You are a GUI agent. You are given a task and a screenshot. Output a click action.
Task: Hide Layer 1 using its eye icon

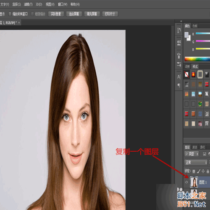click(186, 182)
